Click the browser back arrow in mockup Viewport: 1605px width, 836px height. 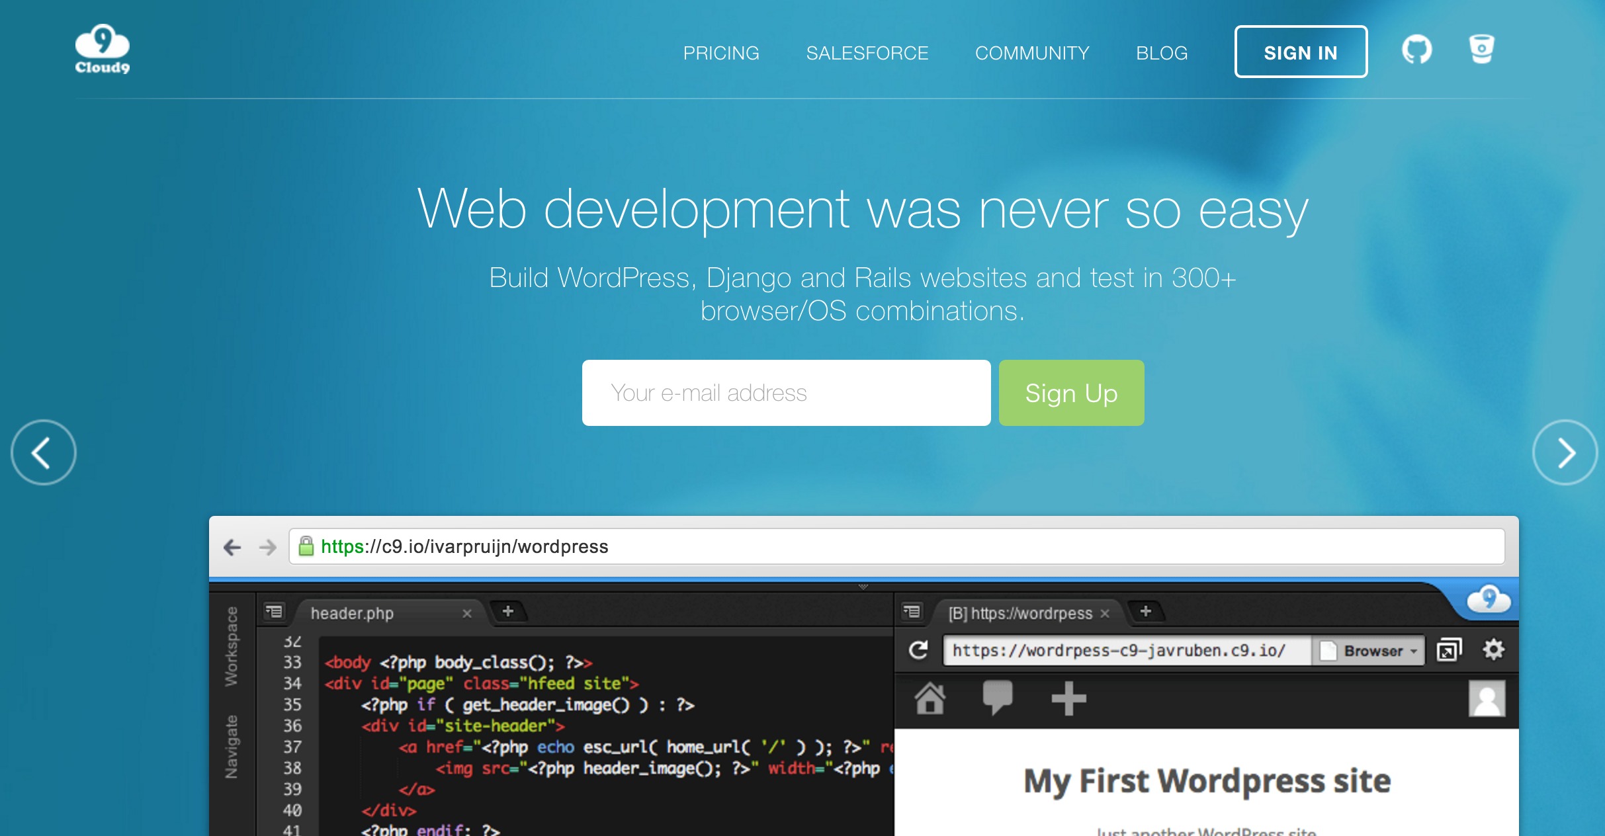tap(232, 547)
